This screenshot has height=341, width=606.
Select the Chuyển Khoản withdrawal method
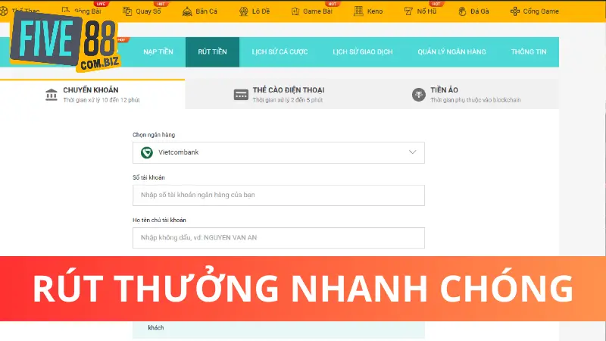[x=92, y=94]
